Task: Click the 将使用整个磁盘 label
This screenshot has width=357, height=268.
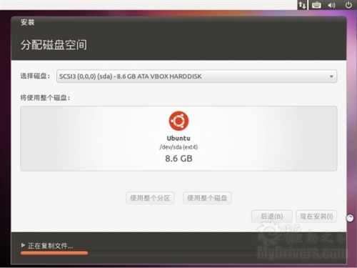Action: coord(45,98)
